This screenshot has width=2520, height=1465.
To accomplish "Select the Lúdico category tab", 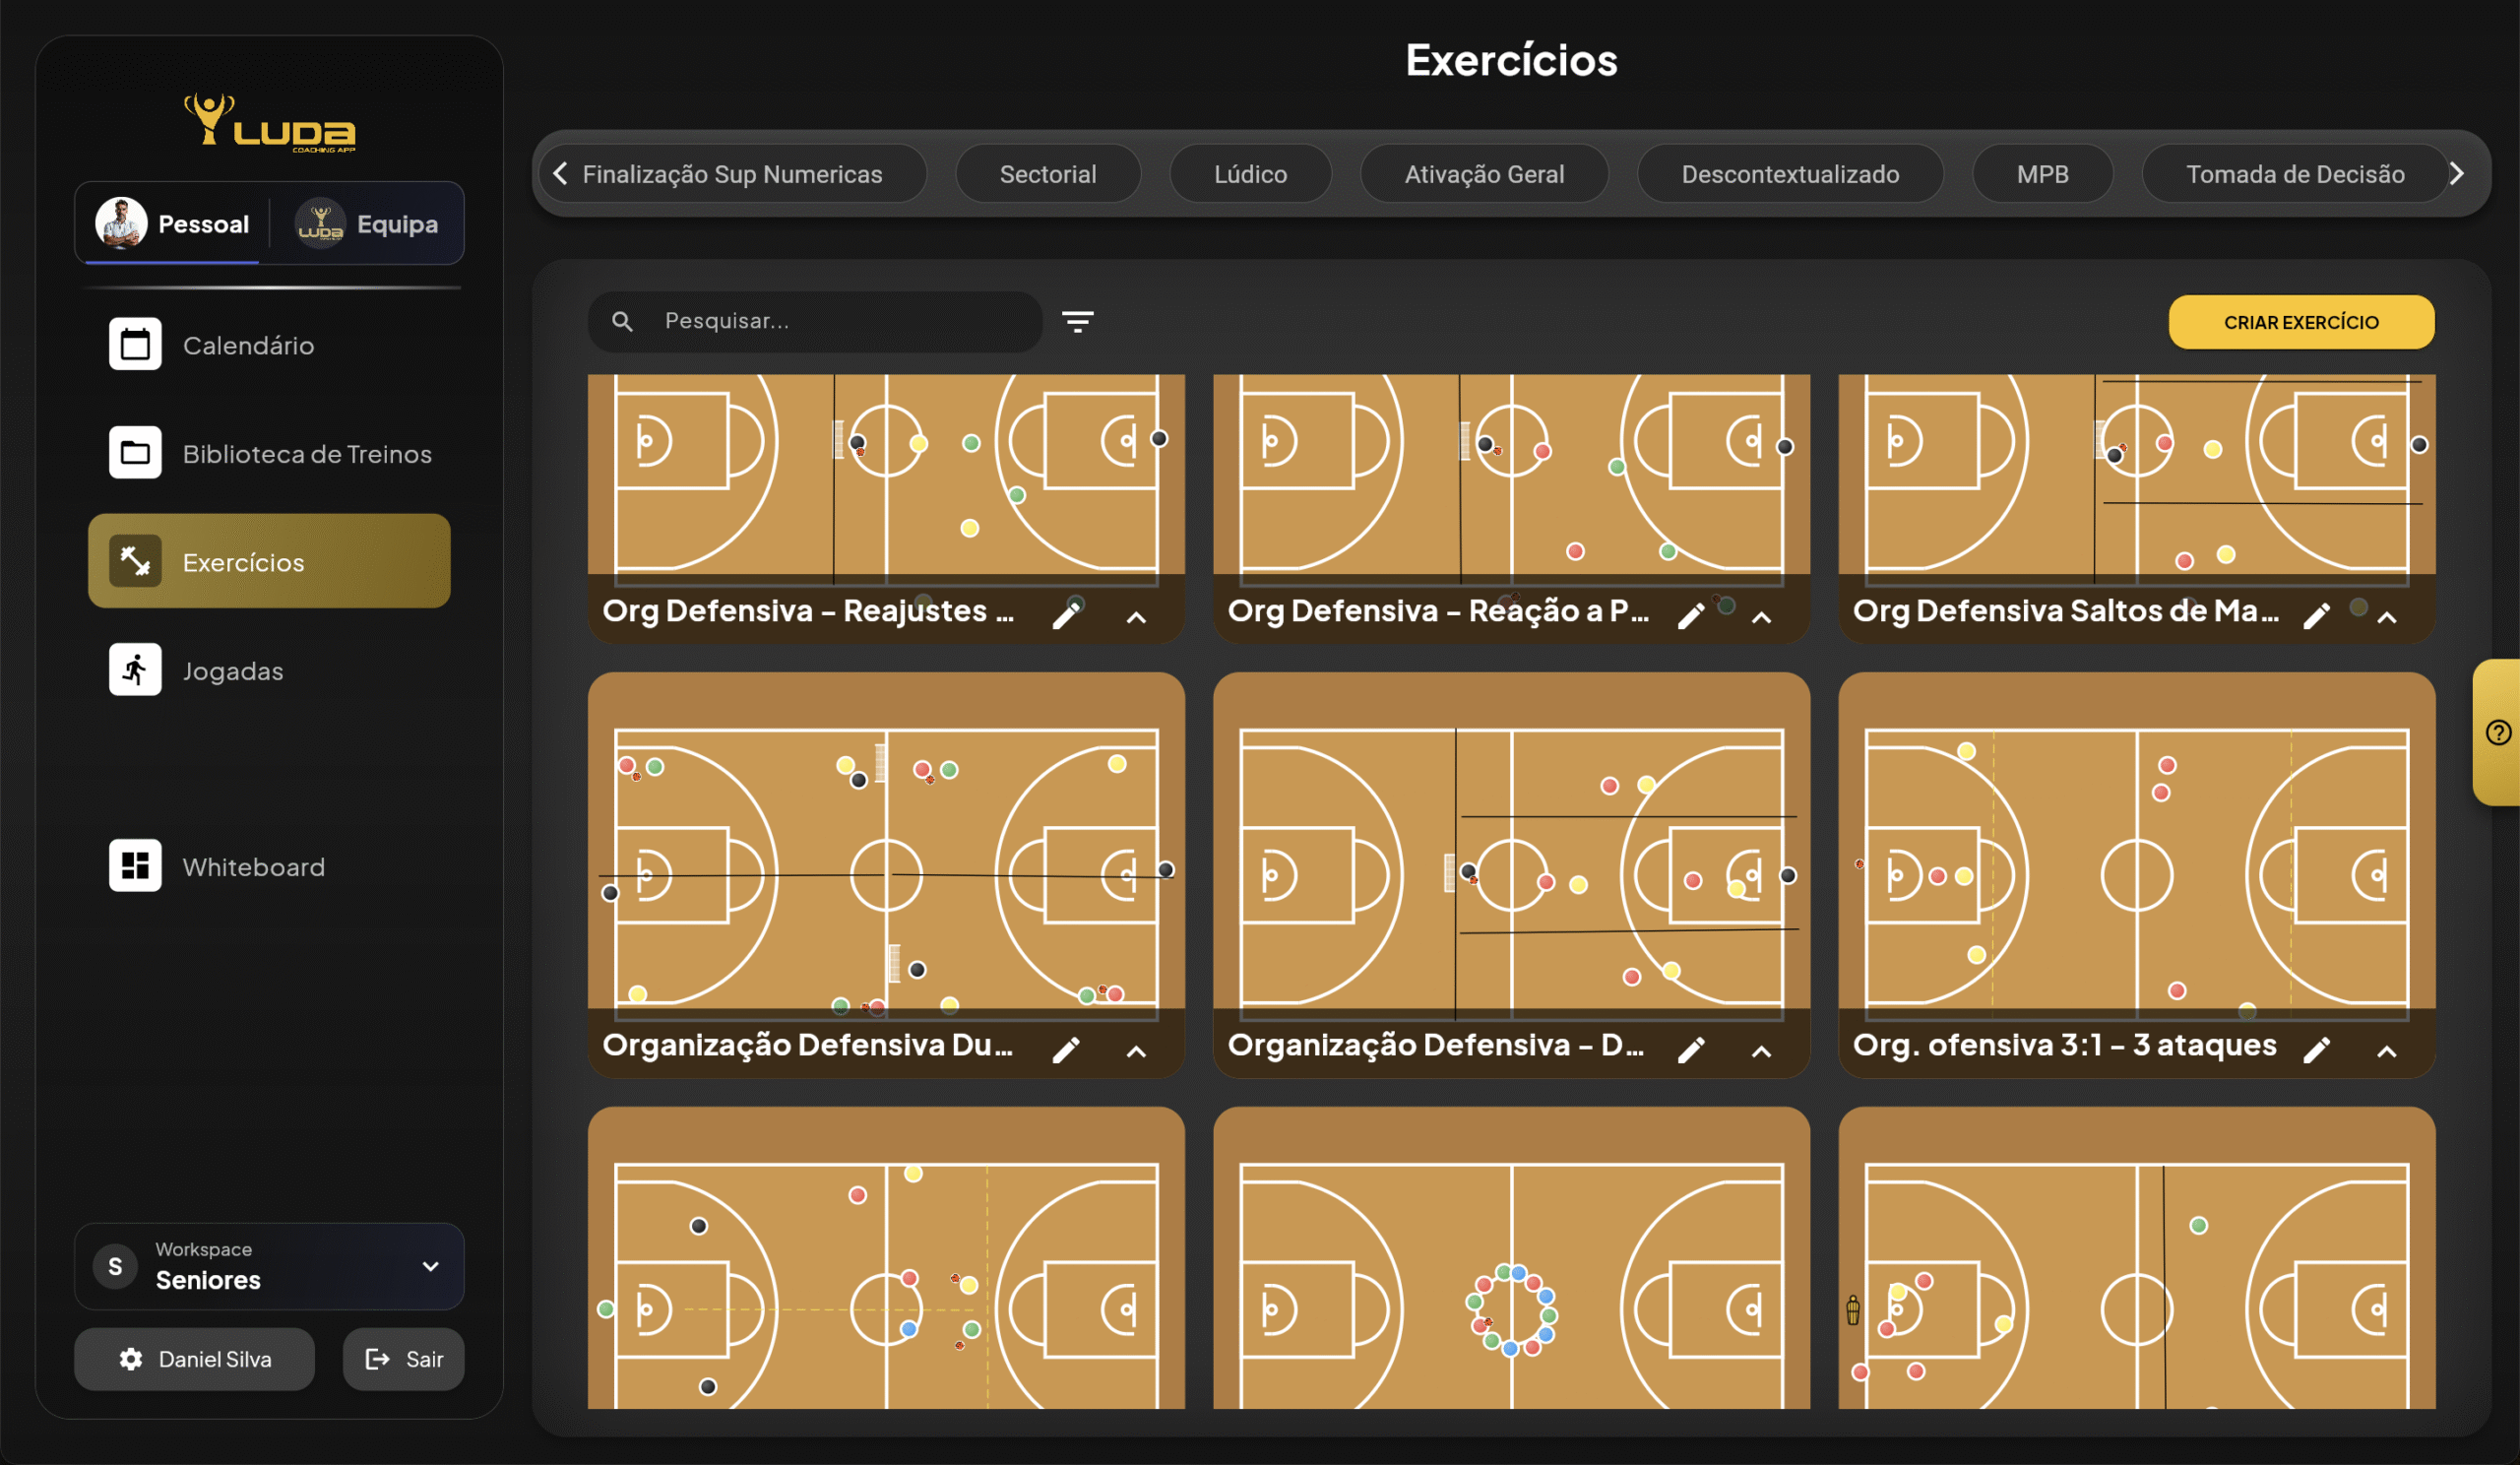I will (x=1250, y=174).
